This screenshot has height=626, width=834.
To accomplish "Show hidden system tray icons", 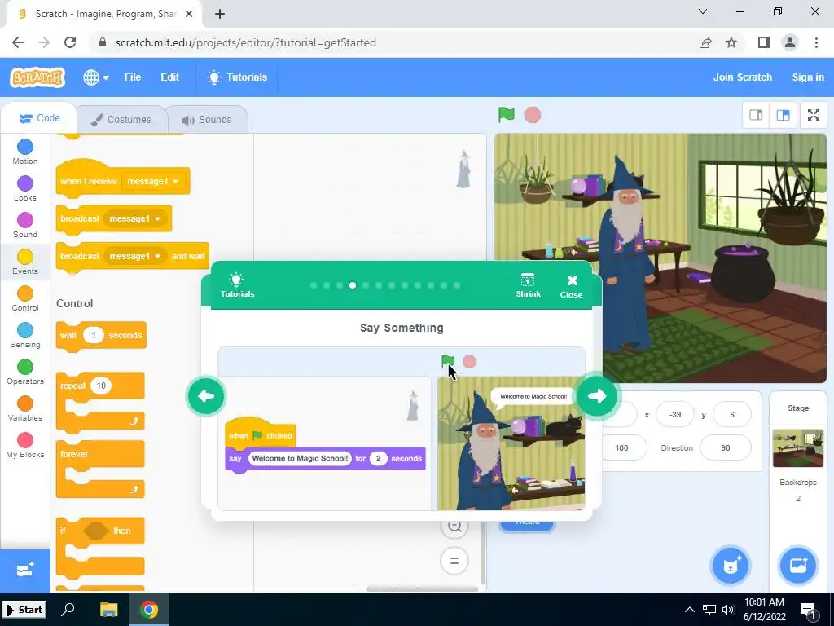I will (689, 610).
